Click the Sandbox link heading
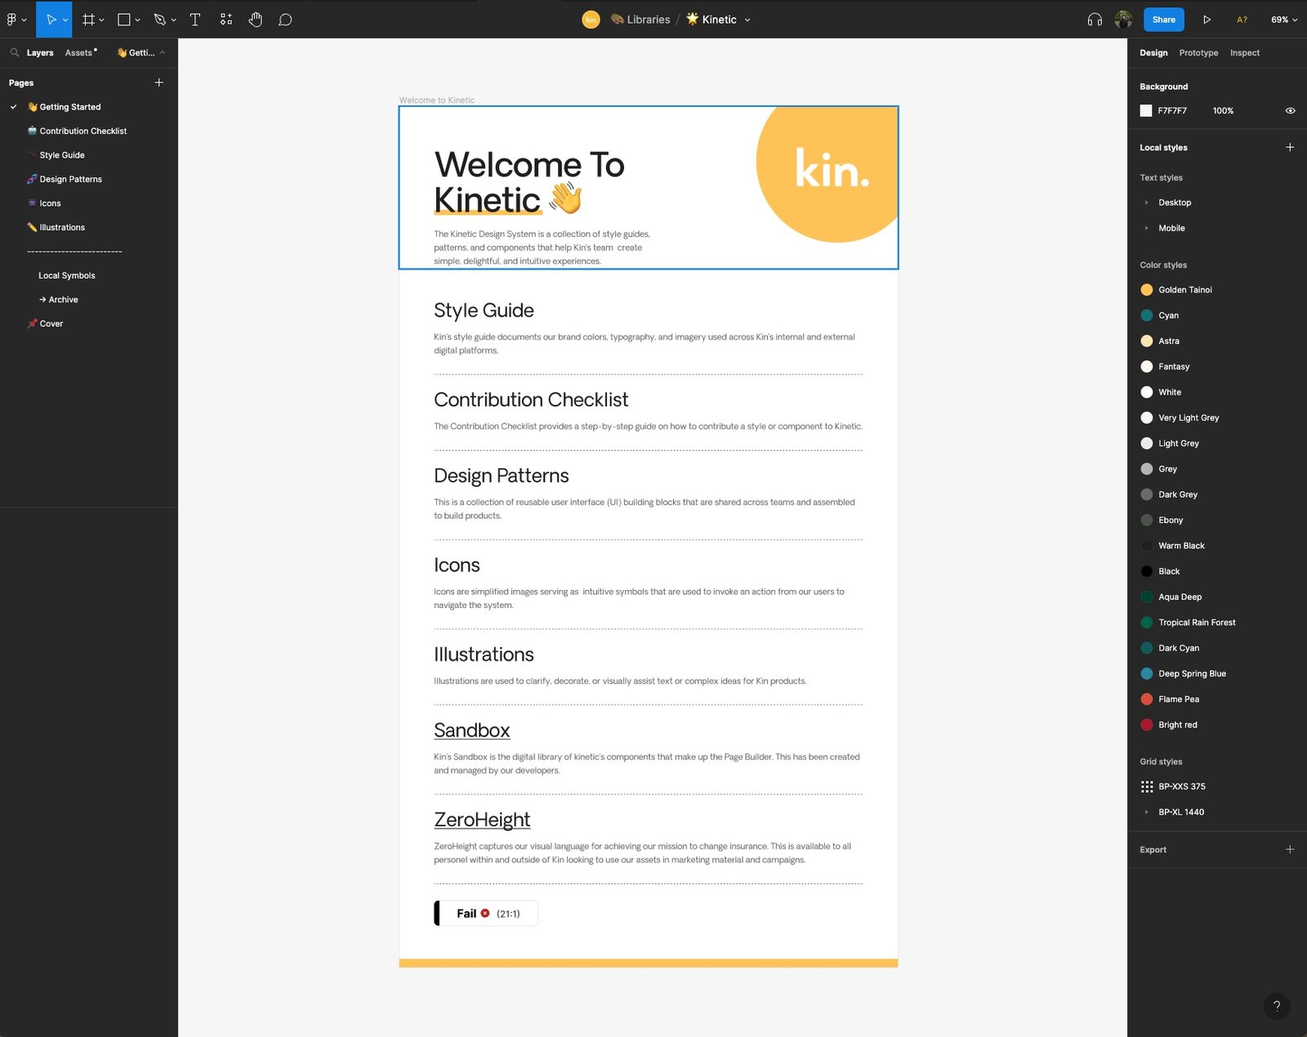1307x1037 pixels. (x=472, y=731)
